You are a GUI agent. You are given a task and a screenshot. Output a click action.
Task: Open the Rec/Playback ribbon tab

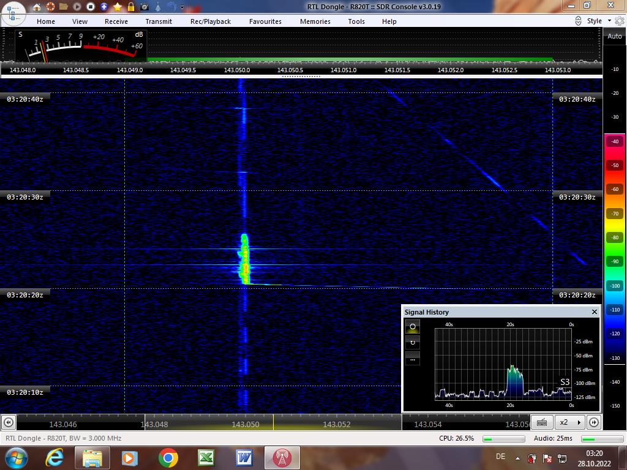click(x=211, y=21)
